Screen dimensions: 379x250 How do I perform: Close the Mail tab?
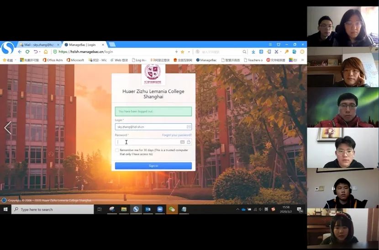click(x=58, y=45)
